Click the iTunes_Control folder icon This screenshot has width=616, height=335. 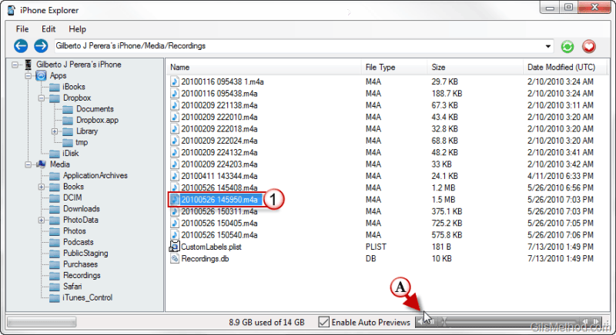(55, 298)
